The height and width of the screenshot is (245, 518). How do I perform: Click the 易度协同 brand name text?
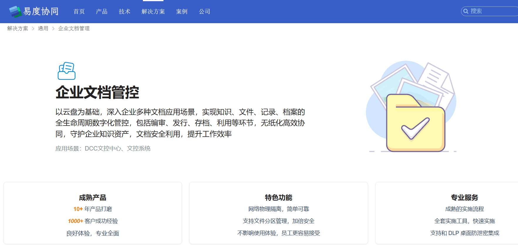coord(41,11)
